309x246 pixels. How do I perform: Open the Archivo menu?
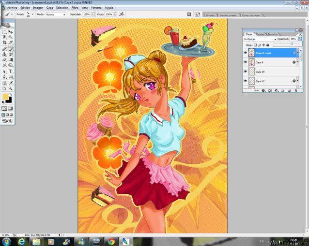(12, 8)
